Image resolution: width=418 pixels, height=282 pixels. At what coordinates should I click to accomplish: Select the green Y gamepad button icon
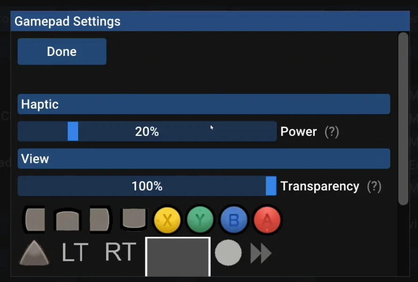(200, 219)
